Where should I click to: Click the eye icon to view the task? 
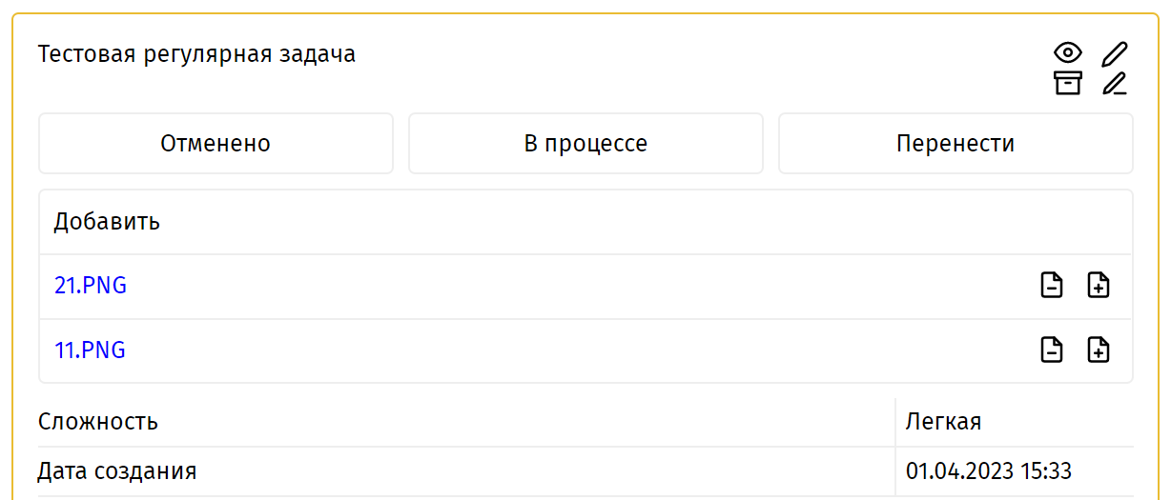1067,53
